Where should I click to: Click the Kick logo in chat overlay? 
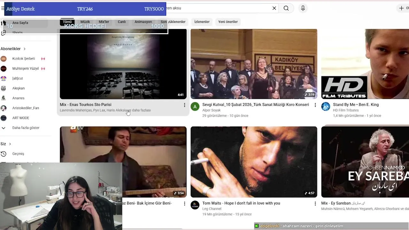257,226
